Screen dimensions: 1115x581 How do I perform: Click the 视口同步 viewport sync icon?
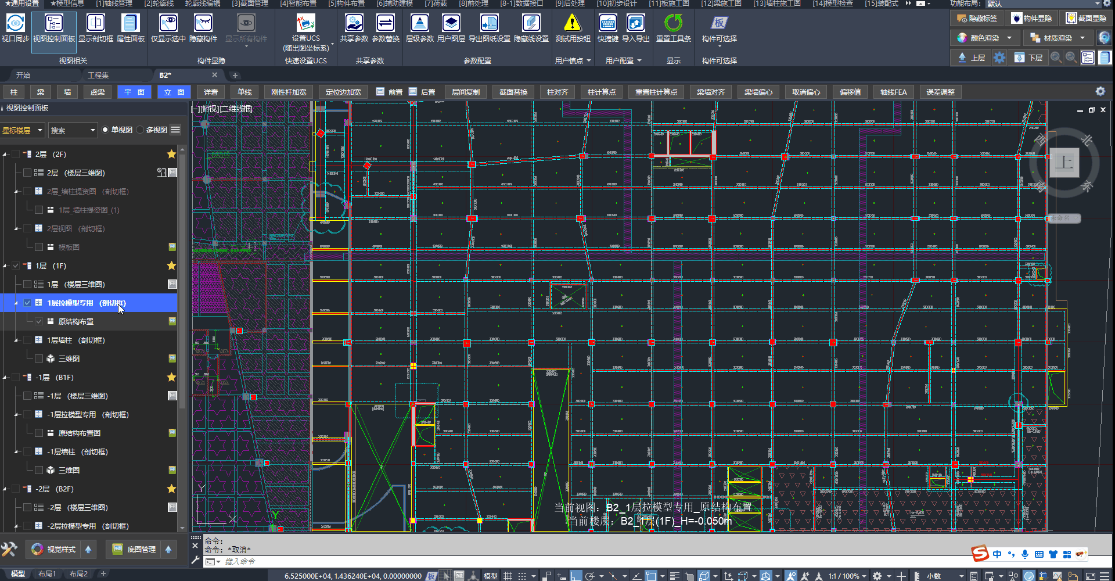(15, 23)
